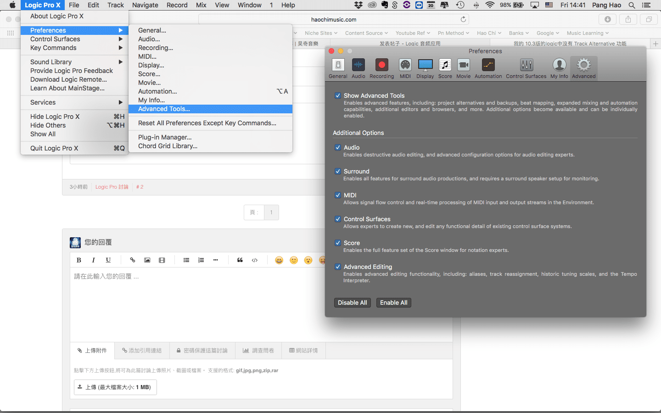Click the Enable All button
This screenshot has height=413, width=661.
(x=394, y=303)
